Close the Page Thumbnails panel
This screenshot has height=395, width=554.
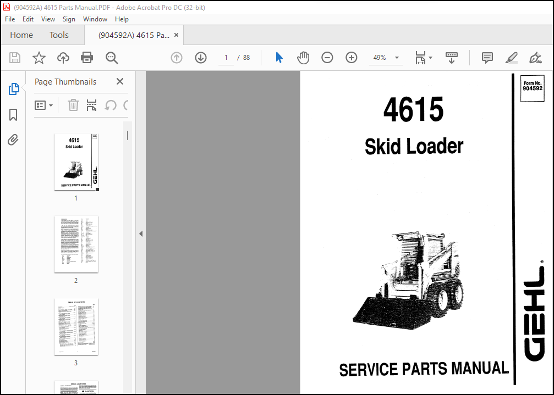[x=120, y=81]
